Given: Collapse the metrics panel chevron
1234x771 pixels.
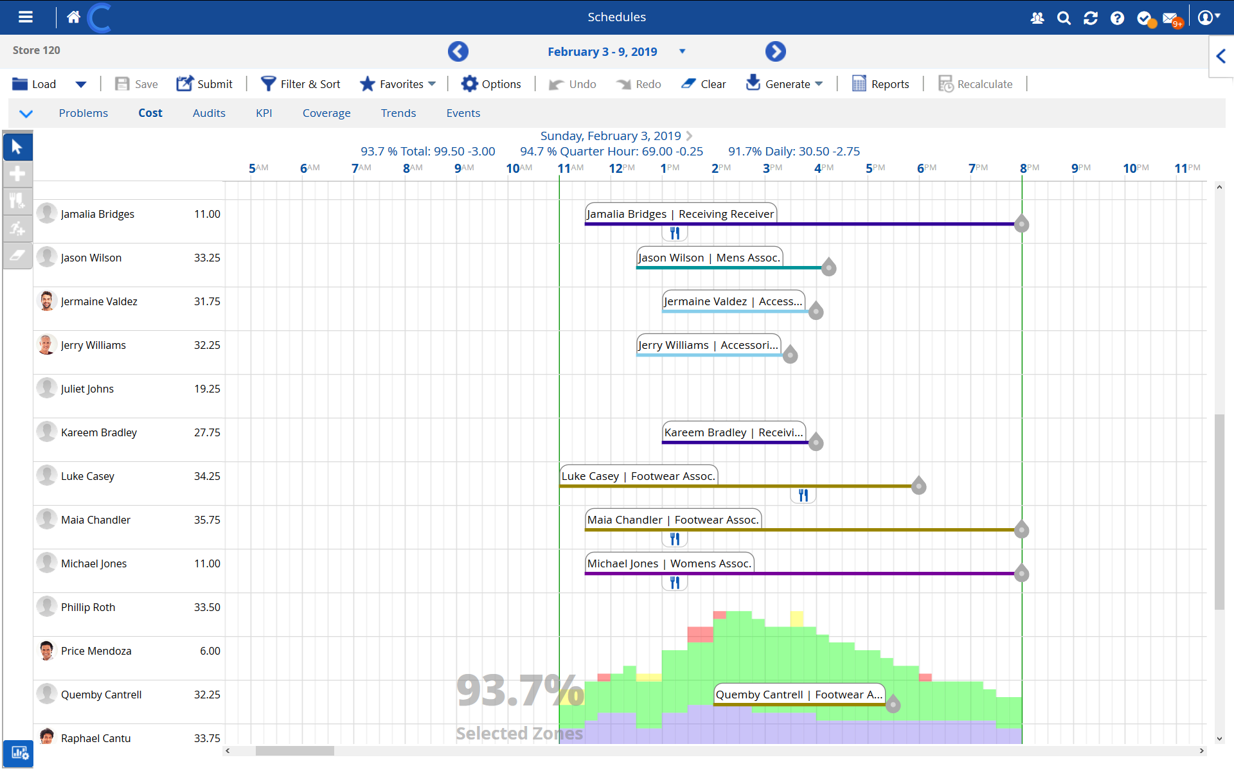Looking at the screenshot, I should click(26, 114).
